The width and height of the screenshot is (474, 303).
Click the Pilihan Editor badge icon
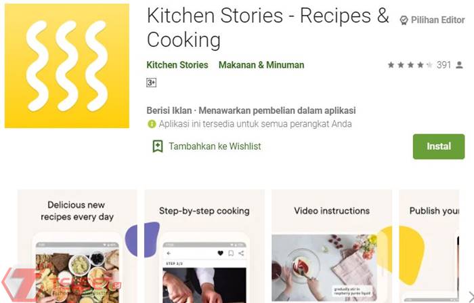(405, 20)
